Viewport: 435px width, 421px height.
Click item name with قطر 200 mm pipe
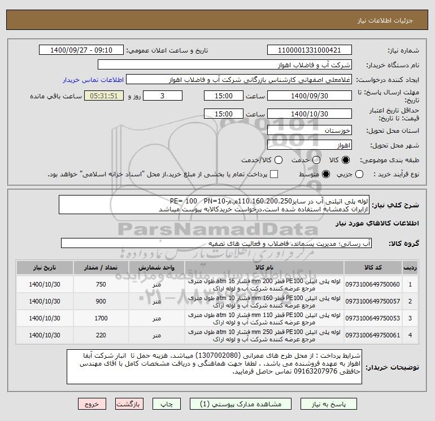[264, 285]
